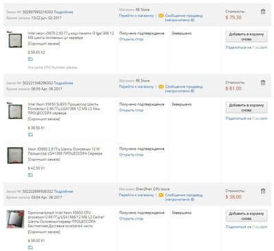Add the Xeon X5670 order to cart again
This screenshot has width=274, height=251.
point(247,37)
